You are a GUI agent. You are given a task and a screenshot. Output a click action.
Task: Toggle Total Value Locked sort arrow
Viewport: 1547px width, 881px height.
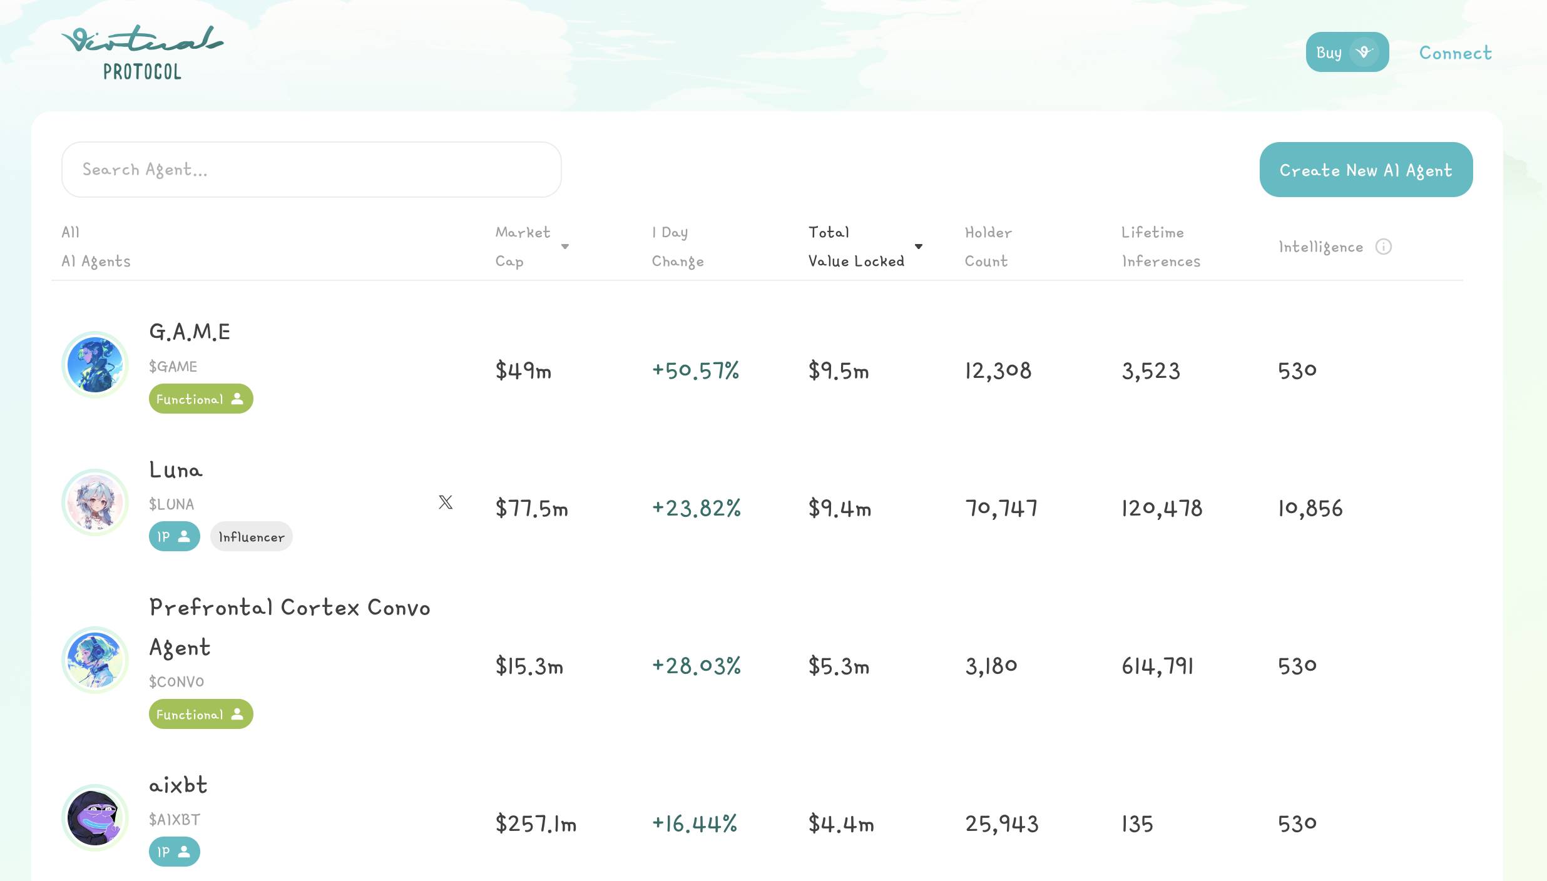(x=918, y=247)
